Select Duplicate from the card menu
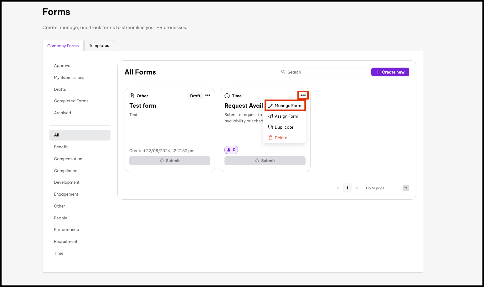This screenshot has width=484, height=287. 283,127
